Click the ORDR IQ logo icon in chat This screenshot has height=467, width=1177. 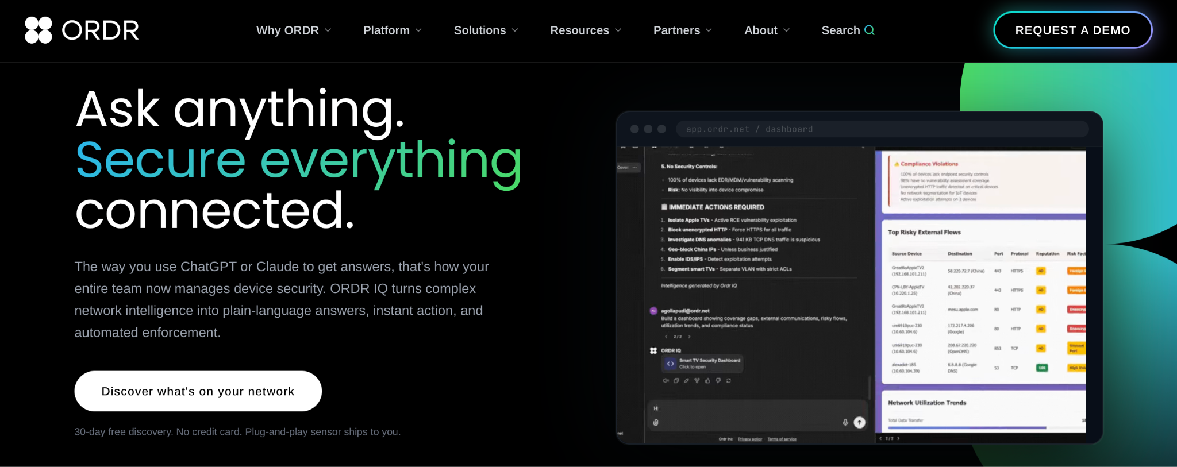[653, 350]
